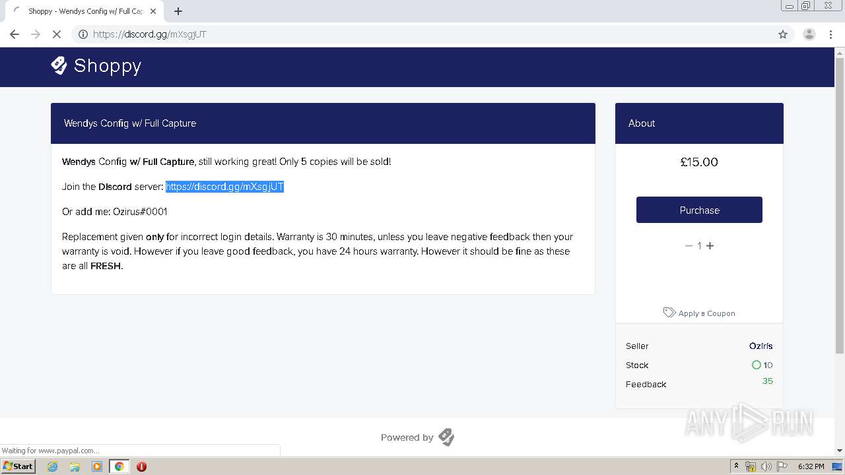Click the Wendys Config w/ Full Capture heading
The height and width of the screenshot is (475, 845).
pyautogui.click(x=130, y=123)
